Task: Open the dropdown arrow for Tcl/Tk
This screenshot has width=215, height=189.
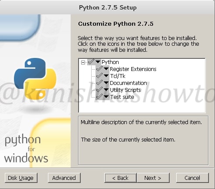Action: coord(106,76)
